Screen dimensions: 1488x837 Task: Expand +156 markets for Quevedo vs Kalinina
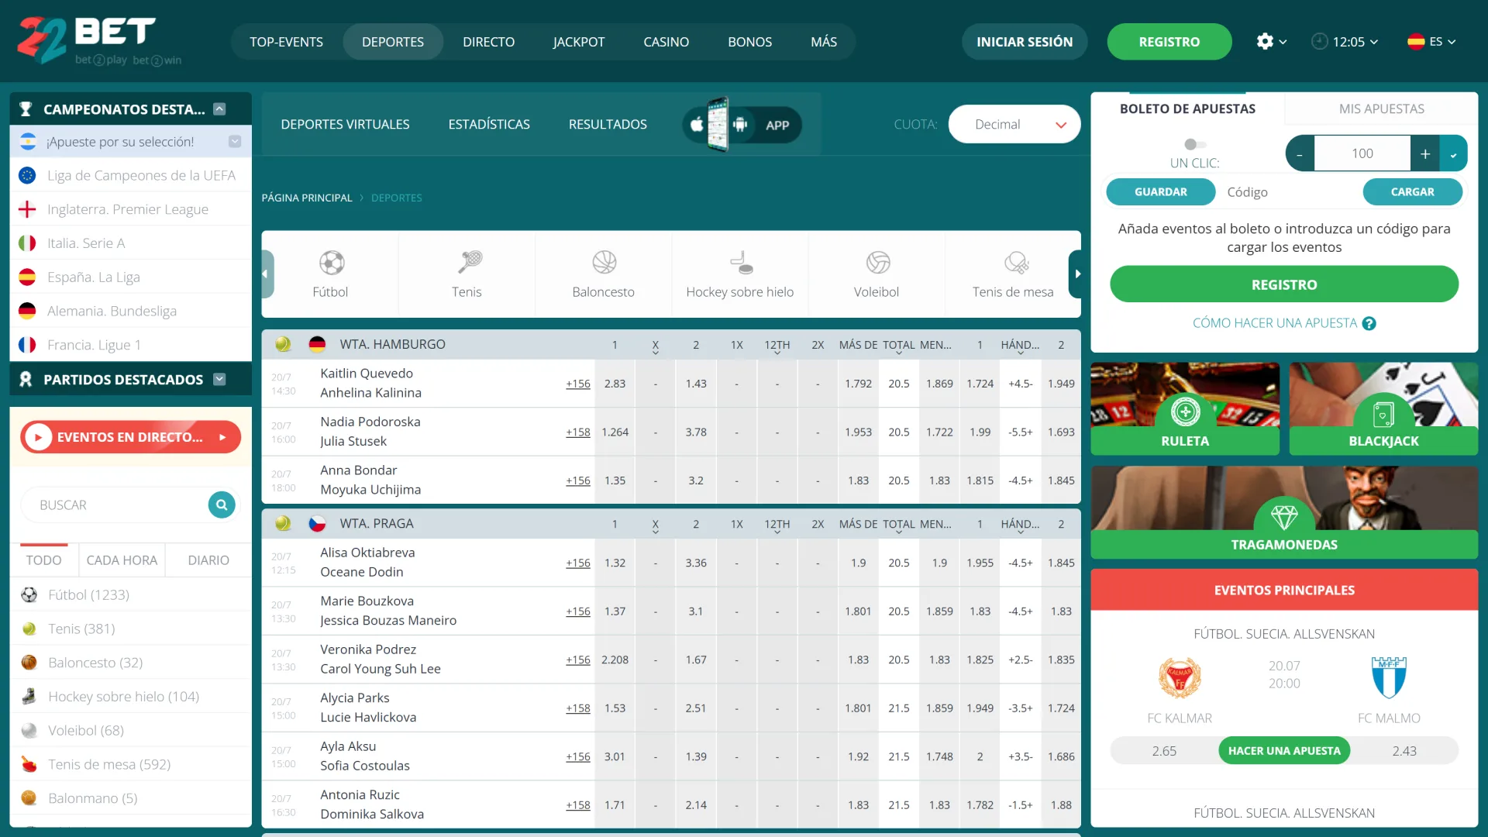[x=578, y=384]
